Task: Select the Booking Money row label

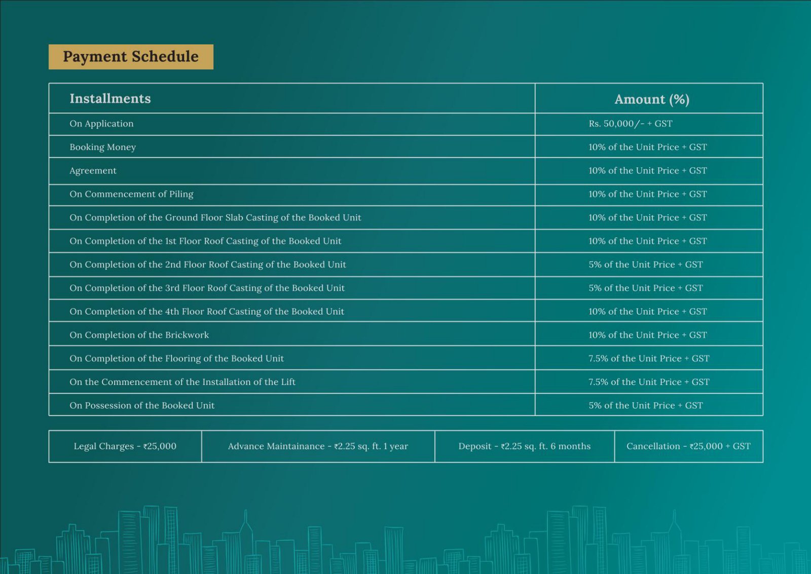Action: pos(103,147)
